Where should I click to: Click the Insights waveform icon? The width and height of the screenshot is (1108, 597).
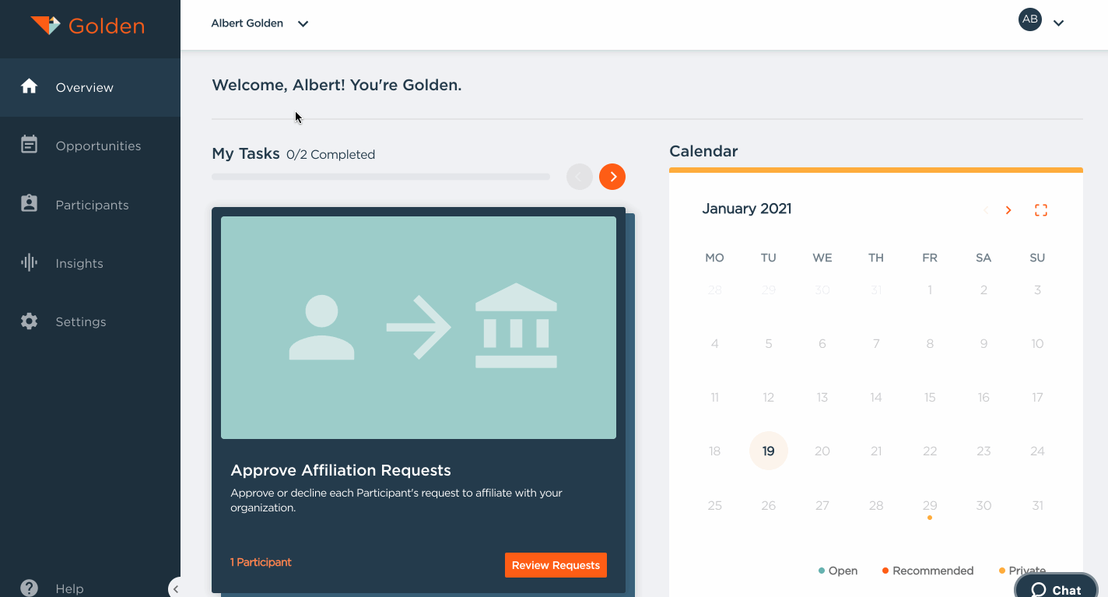tap(30, 263)
